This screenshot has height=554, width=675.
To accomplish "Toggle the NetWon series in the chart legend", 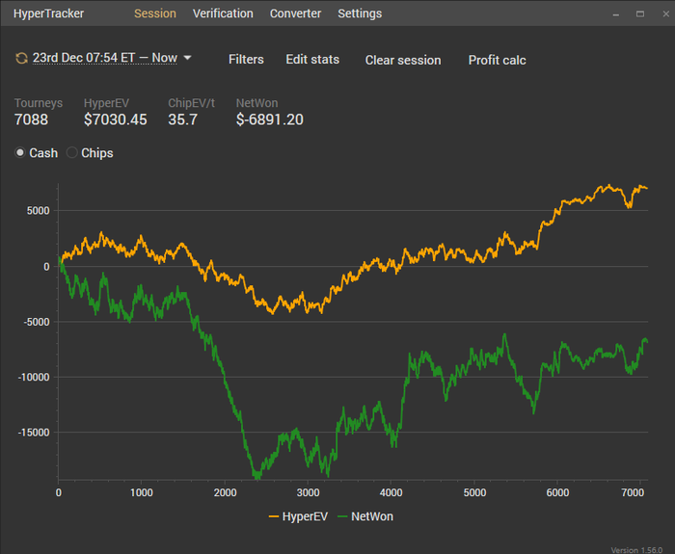I will point(365,516).
